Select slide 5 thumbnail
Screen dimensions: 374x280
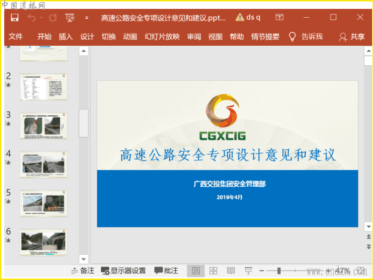(43, 203)
